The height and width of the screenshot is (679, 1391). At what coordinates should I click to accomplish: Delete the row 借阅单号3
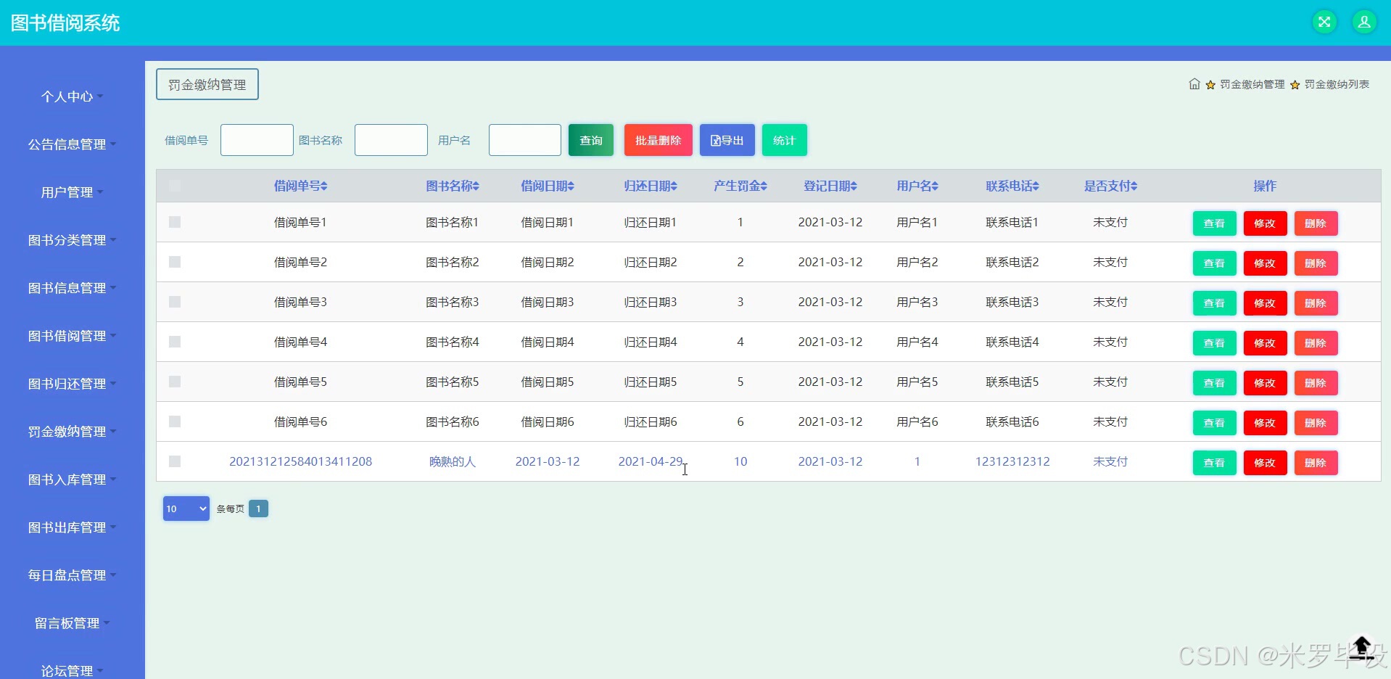click(x=1316, y=303)
